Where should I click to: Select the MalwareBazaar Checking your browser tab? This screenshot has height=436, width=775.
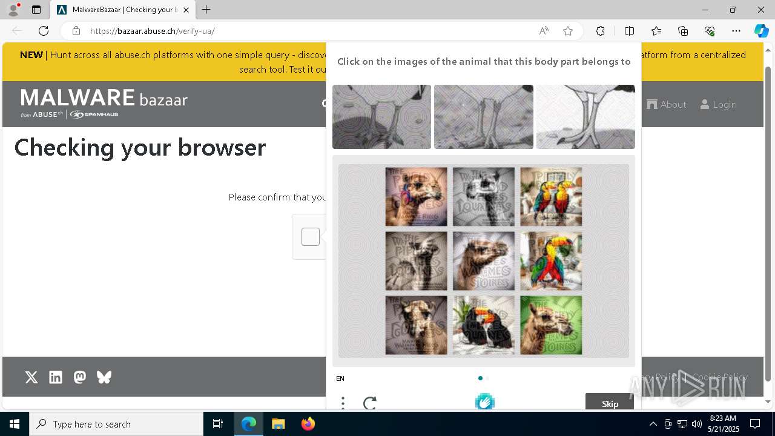coord(123,10)
